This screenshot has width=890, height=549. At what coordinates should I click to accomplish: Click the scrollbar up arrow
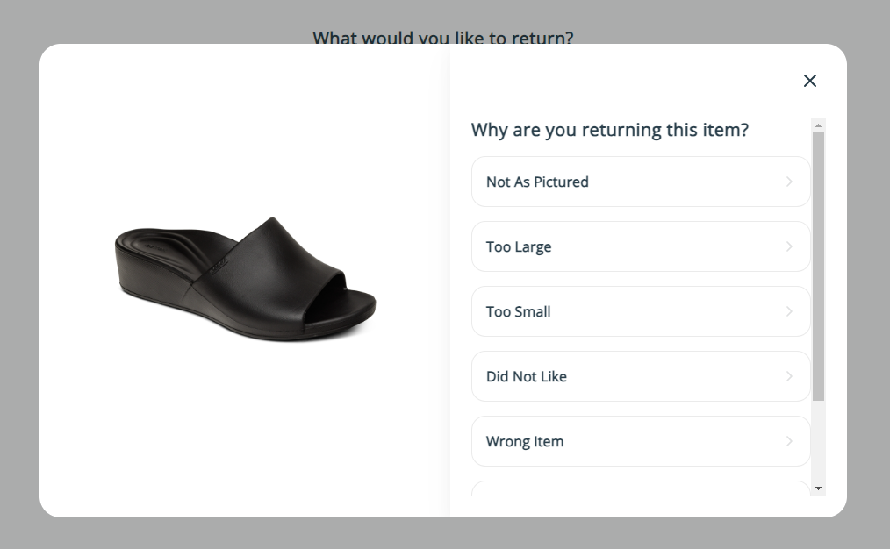pyautogui.click(x=818, y=125)
